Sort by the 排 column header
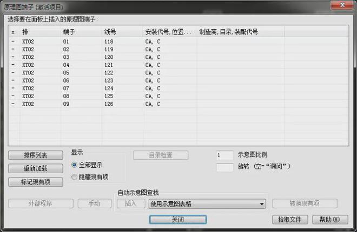The width and height of the screenshot is (357, 232). coord(41,32)
